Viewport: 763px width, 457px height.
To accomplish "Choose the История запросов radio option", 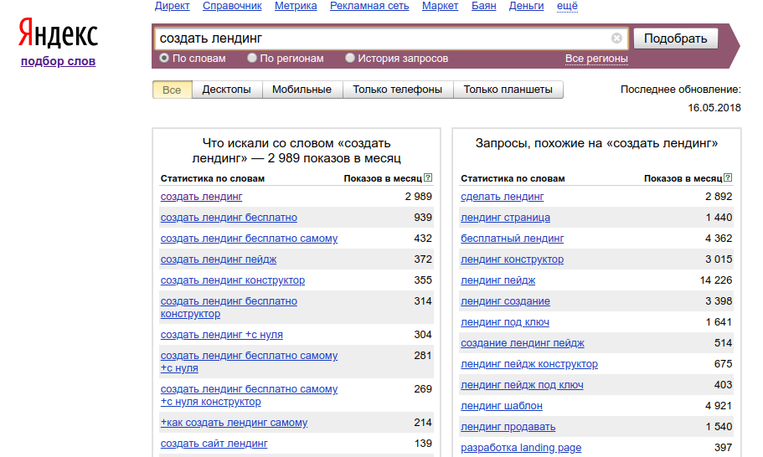I will 350,59.
